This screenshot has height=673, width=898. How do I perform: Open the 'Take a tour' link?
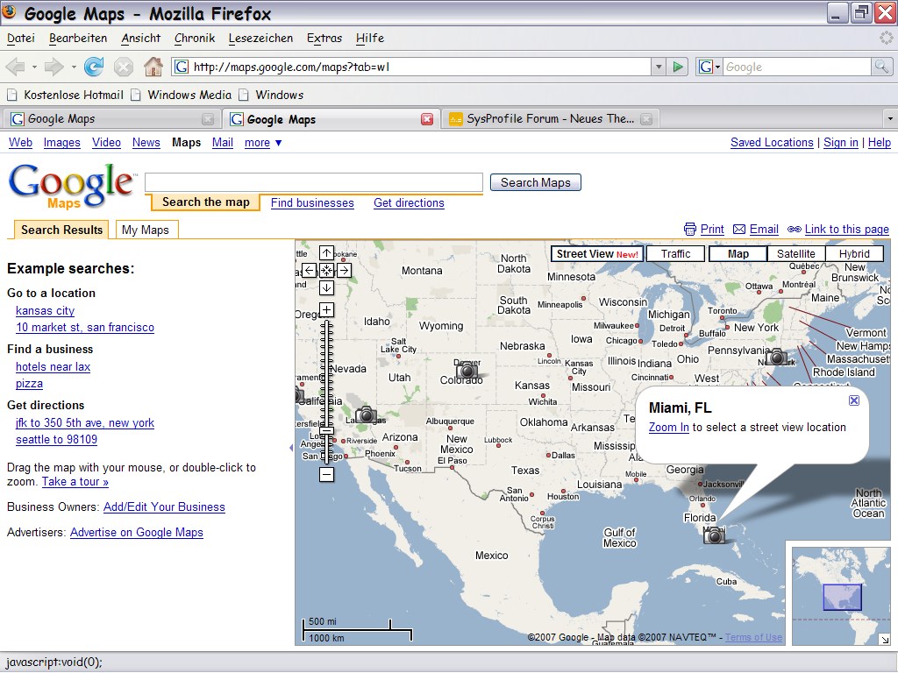coord(75,482)
